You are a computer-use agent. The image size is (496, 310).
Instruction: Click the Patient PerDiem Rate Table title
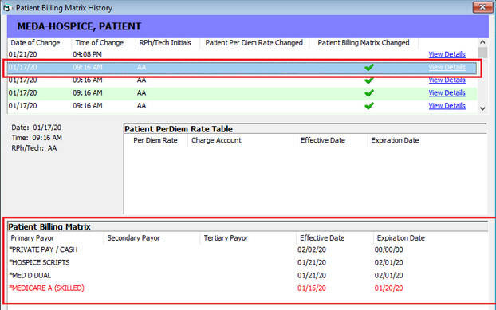(x=179, y=129)
